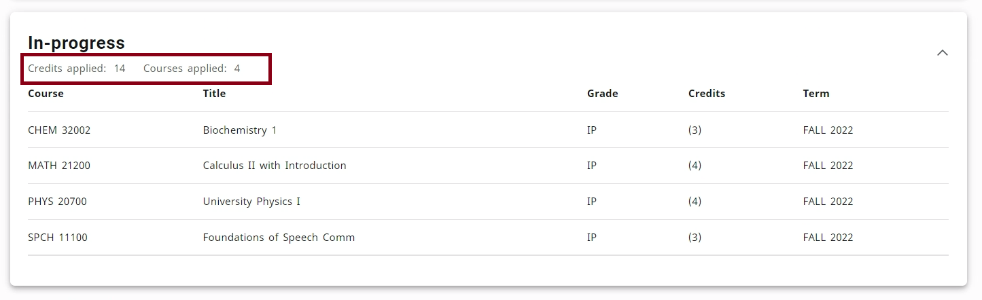Viewport: 982px width, 300px height.
Task: Click Foundations of Speech Comm title
Action: [x=279, y=238]
